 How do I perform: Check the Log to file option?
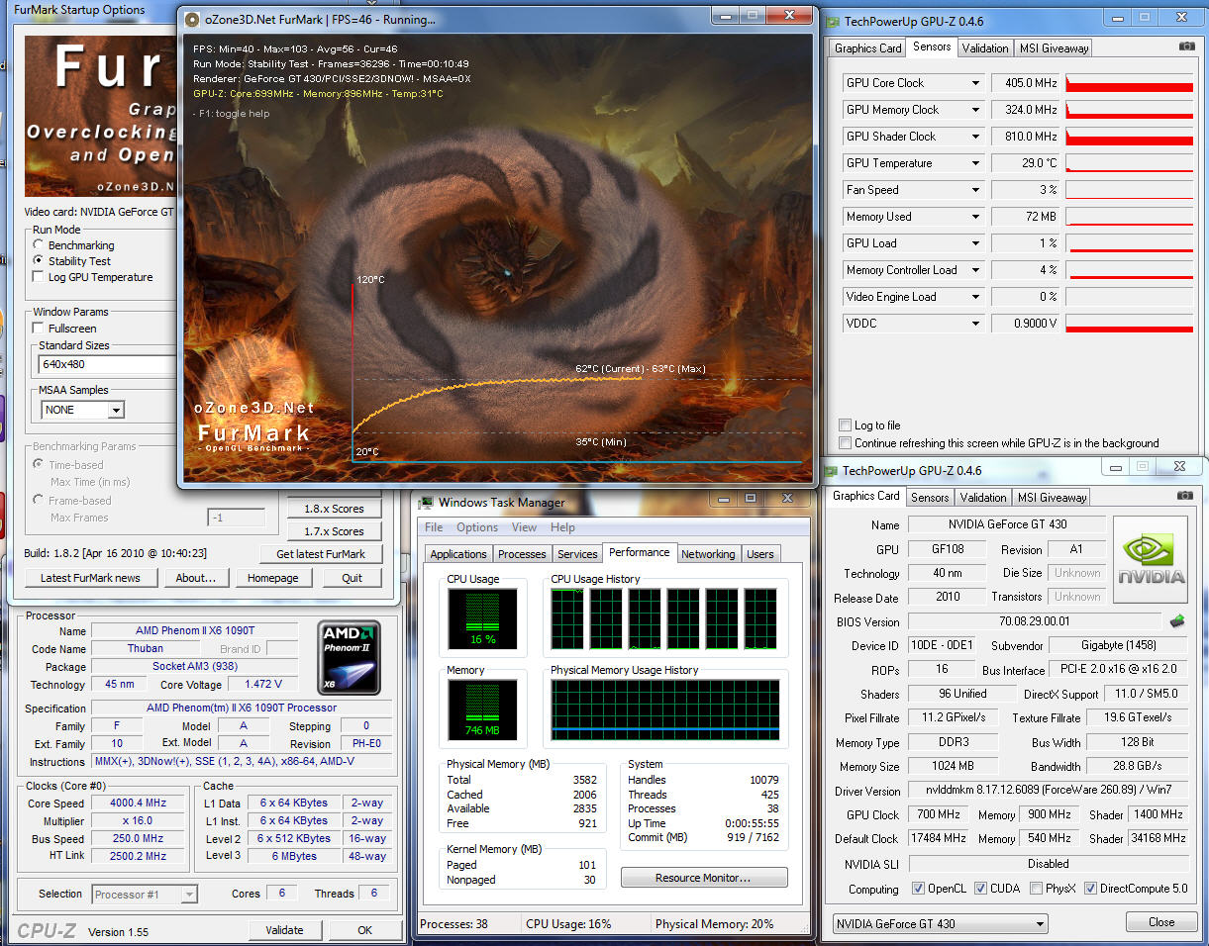[845, 426]
